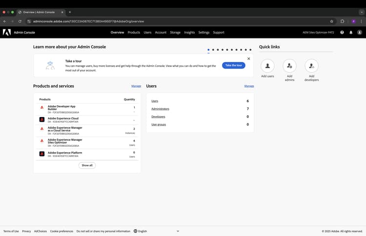Click the browser address bar URL
The image size is (366, 236).
click(88, 21)
